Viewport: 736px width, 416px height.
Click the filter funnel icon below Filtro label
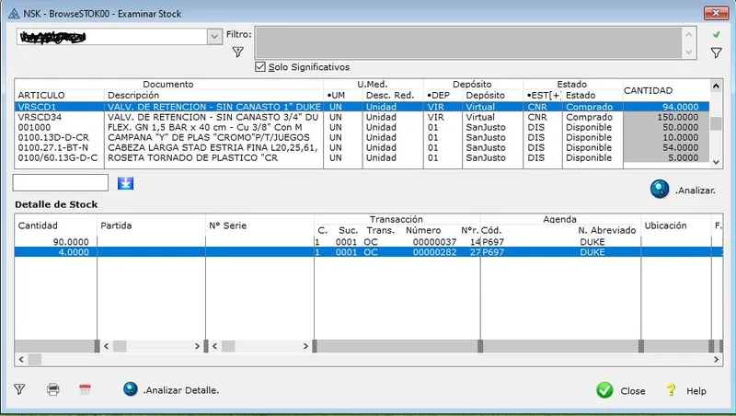point(238,52)
